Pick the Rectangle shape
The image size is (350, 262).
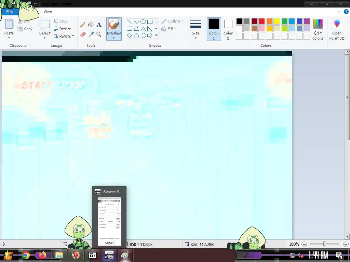click(x=150, y=21)
